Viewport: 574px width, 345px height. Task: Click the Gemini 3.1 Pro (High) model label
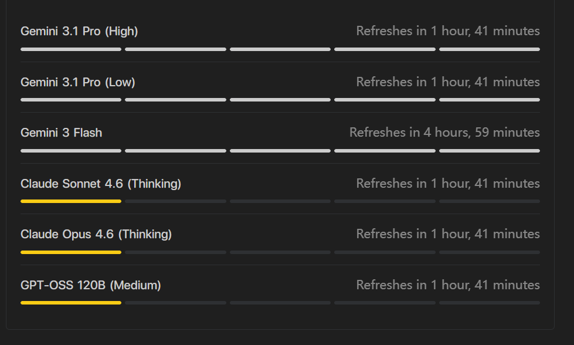pyautogui.click(x=79, y=31)
